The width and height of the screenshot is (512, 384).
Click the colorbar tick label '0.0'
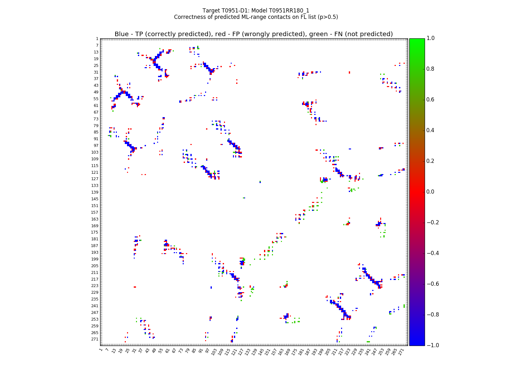click(430, 192)
